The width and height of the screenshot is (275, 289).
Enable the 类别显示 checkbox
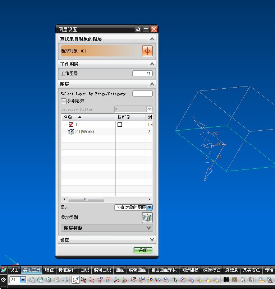[64, 101]
